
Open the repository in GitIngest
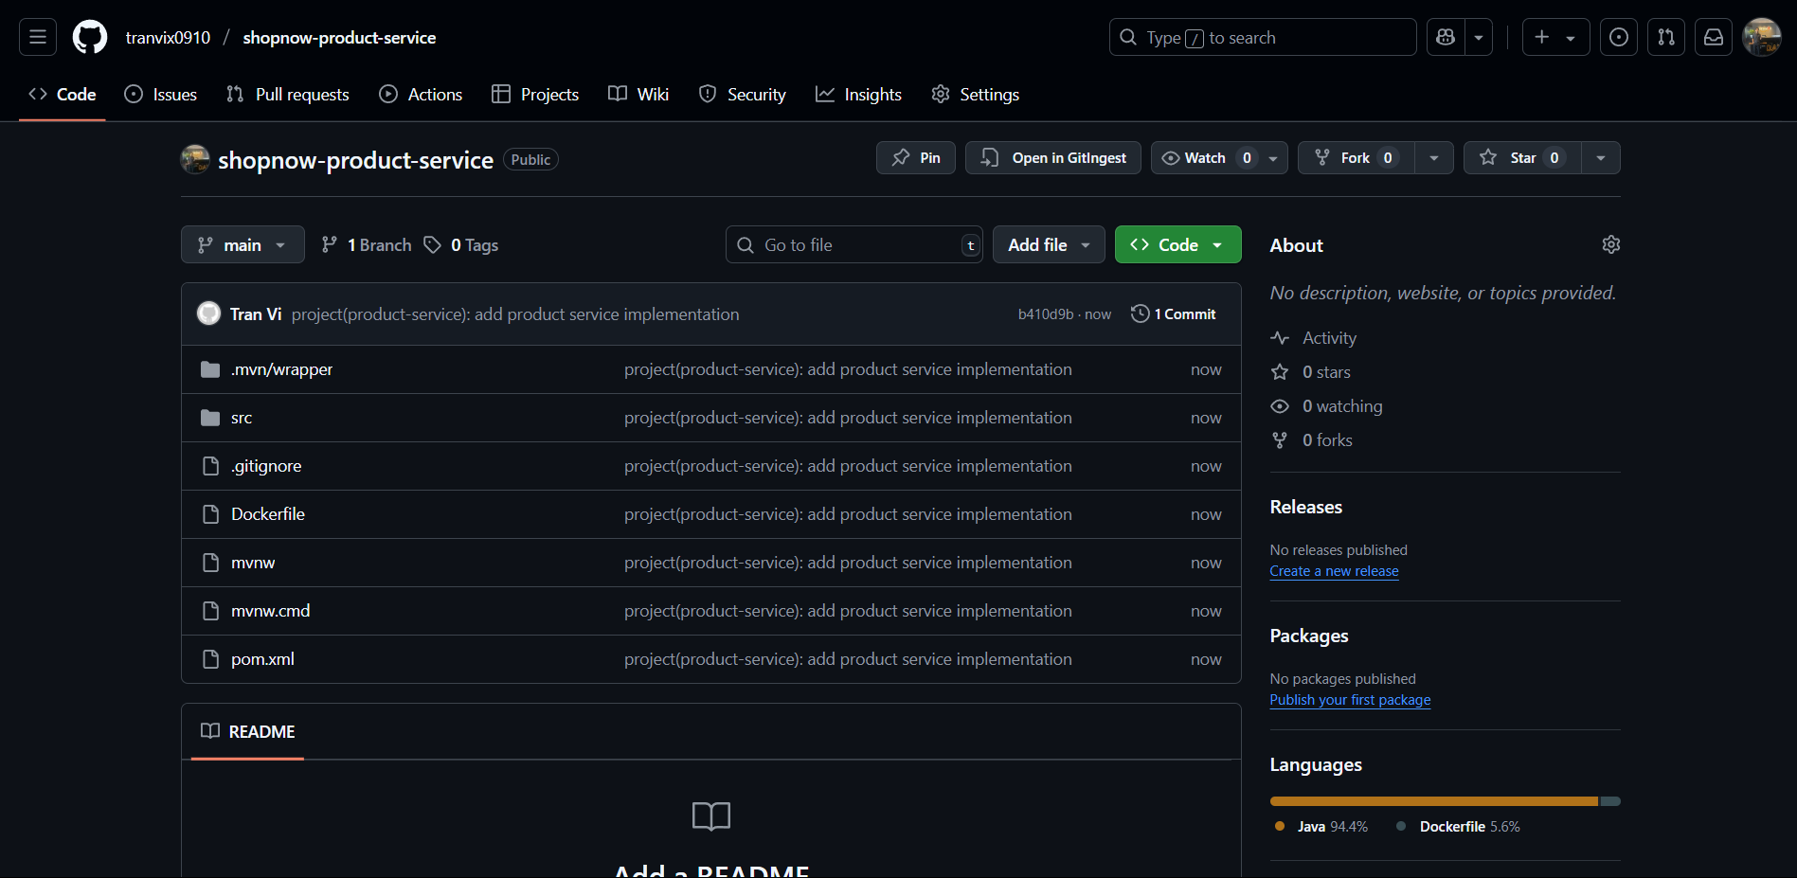click(1052, 157)
